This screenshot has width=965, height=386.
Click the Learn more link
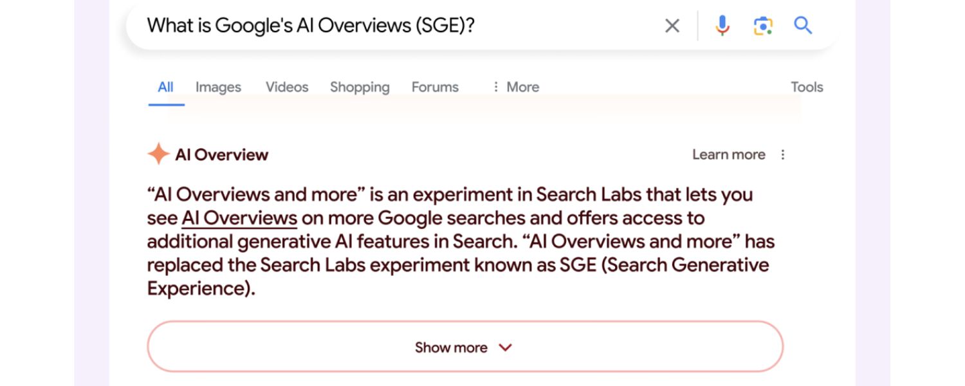pos(729,154)
